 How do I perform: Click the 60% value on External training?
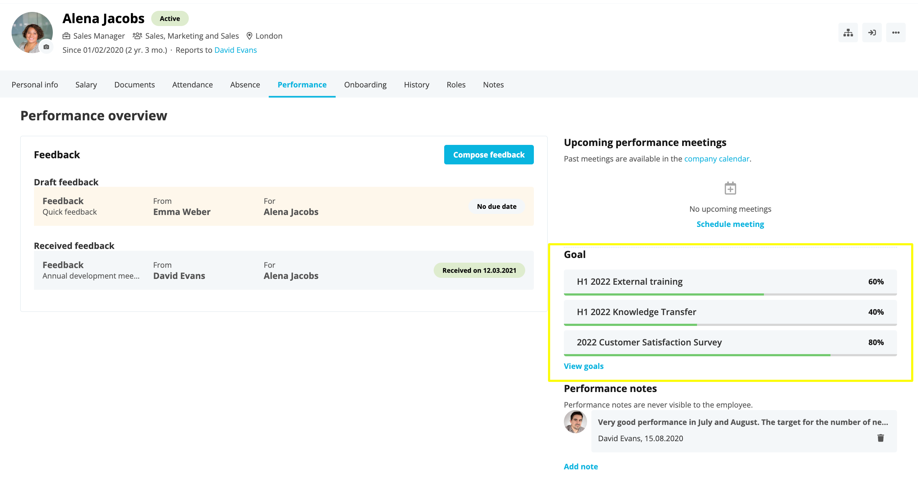(876, 281)
